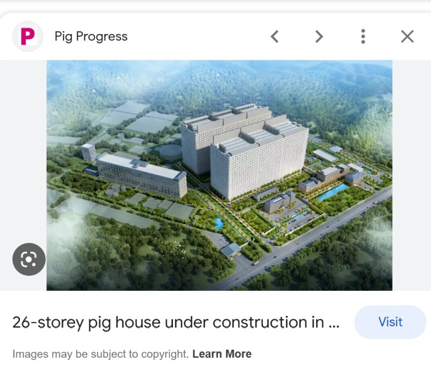
Task: Click the pink Pig Progress logo icon
Action: tap(28, 36)
